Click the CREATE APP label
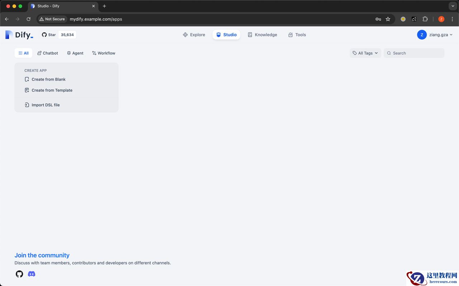Image resolution: width=459 pixels, height=286 pixels. 36,71
